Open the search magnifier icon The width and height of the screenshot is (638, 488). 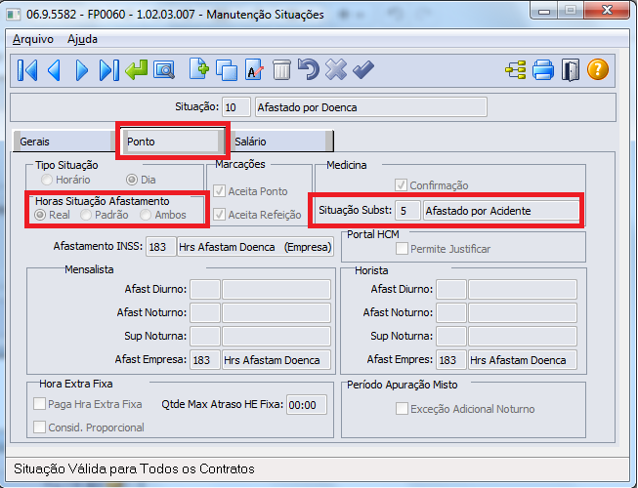[164, 70]
